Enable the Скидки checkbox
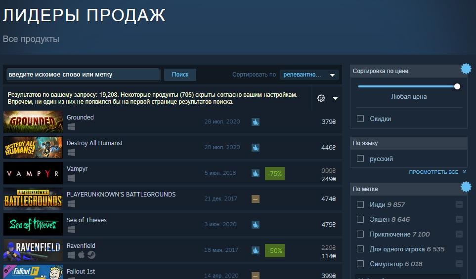Screen dimensions: 476x279 coord(360,119)
